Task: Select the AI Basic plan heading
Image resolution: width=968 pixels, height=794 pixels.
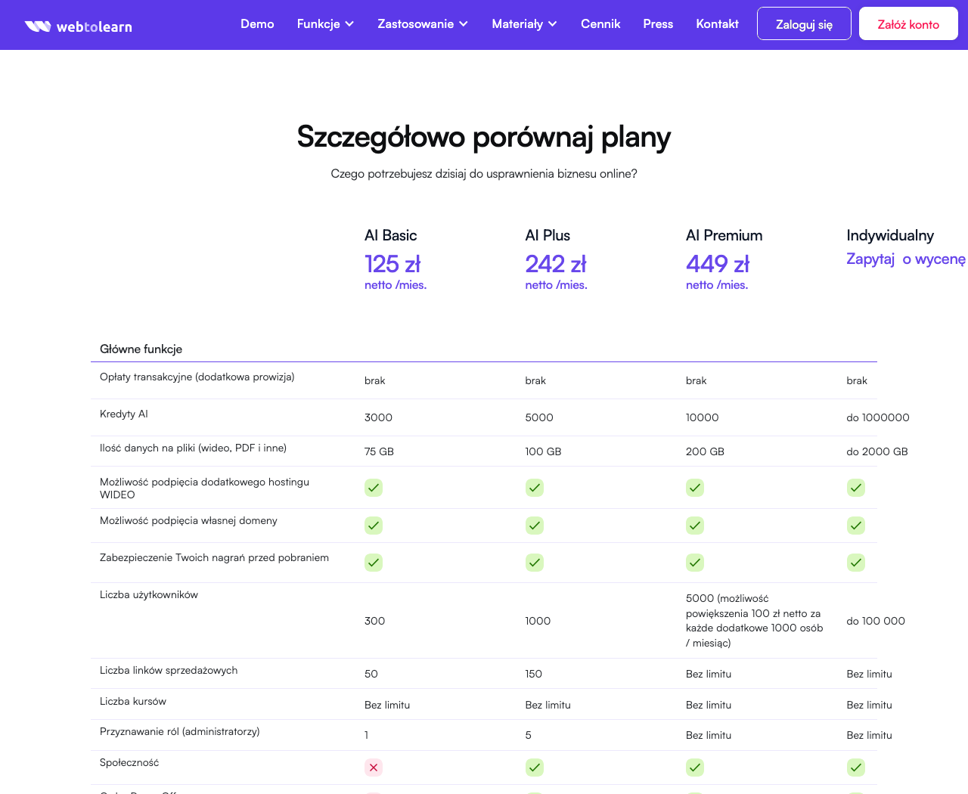Action: pos(390,235)
